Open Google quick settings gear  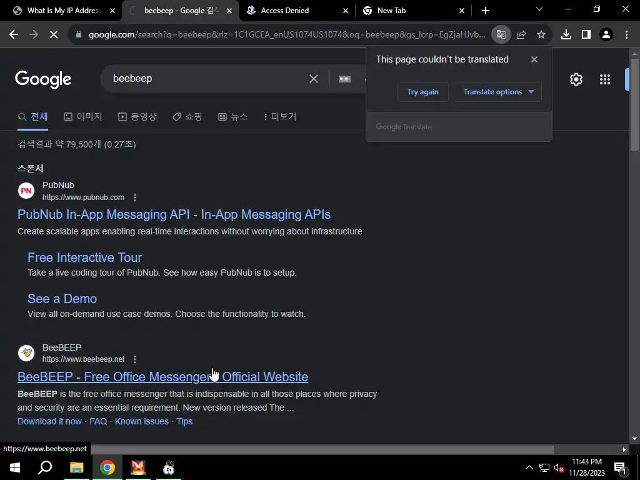576,79
